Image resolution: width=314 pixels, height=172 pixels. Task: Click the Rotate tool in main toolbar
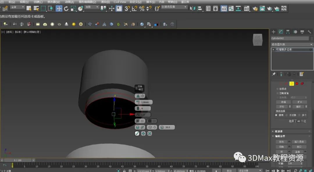[x=66, y=8]
